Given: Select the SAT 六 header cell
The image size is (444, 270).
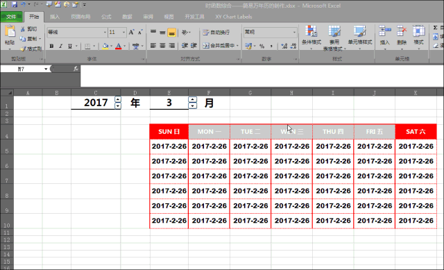Looking at the screenshot, I should pyautogui.click(x=416, y=131).
